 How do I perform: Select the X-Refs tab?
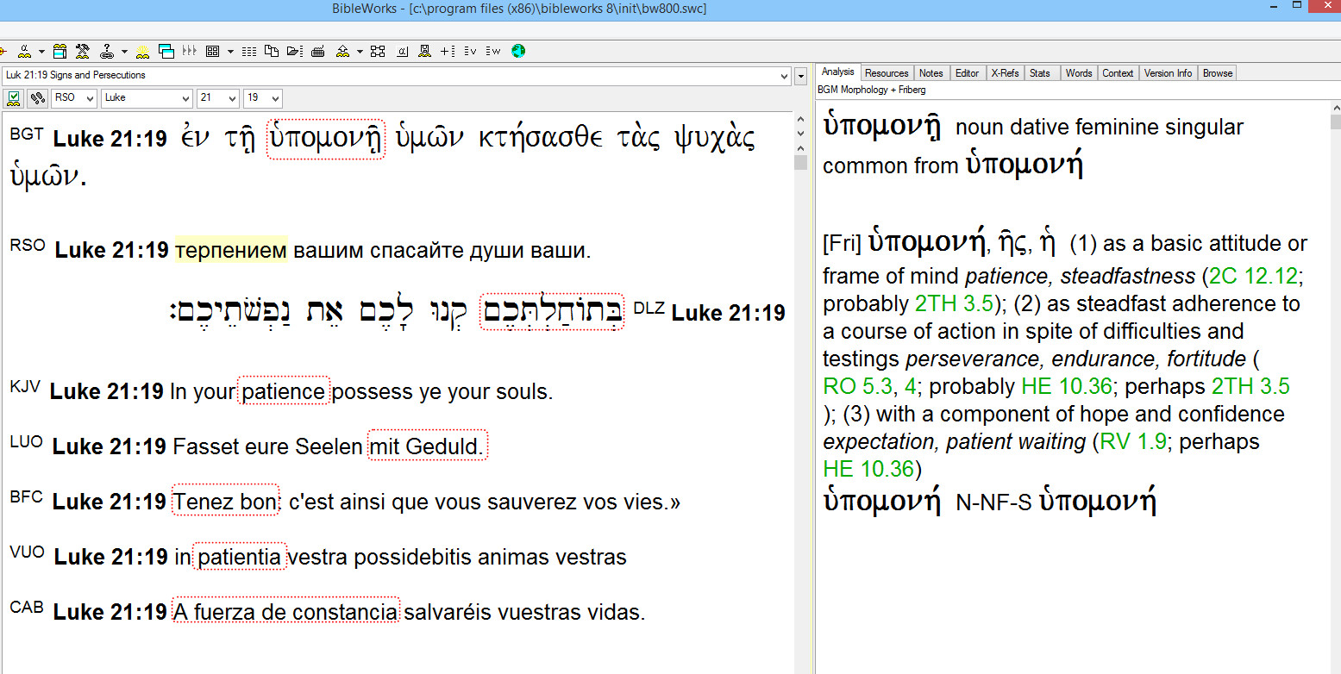click(x=1005, y=73)
